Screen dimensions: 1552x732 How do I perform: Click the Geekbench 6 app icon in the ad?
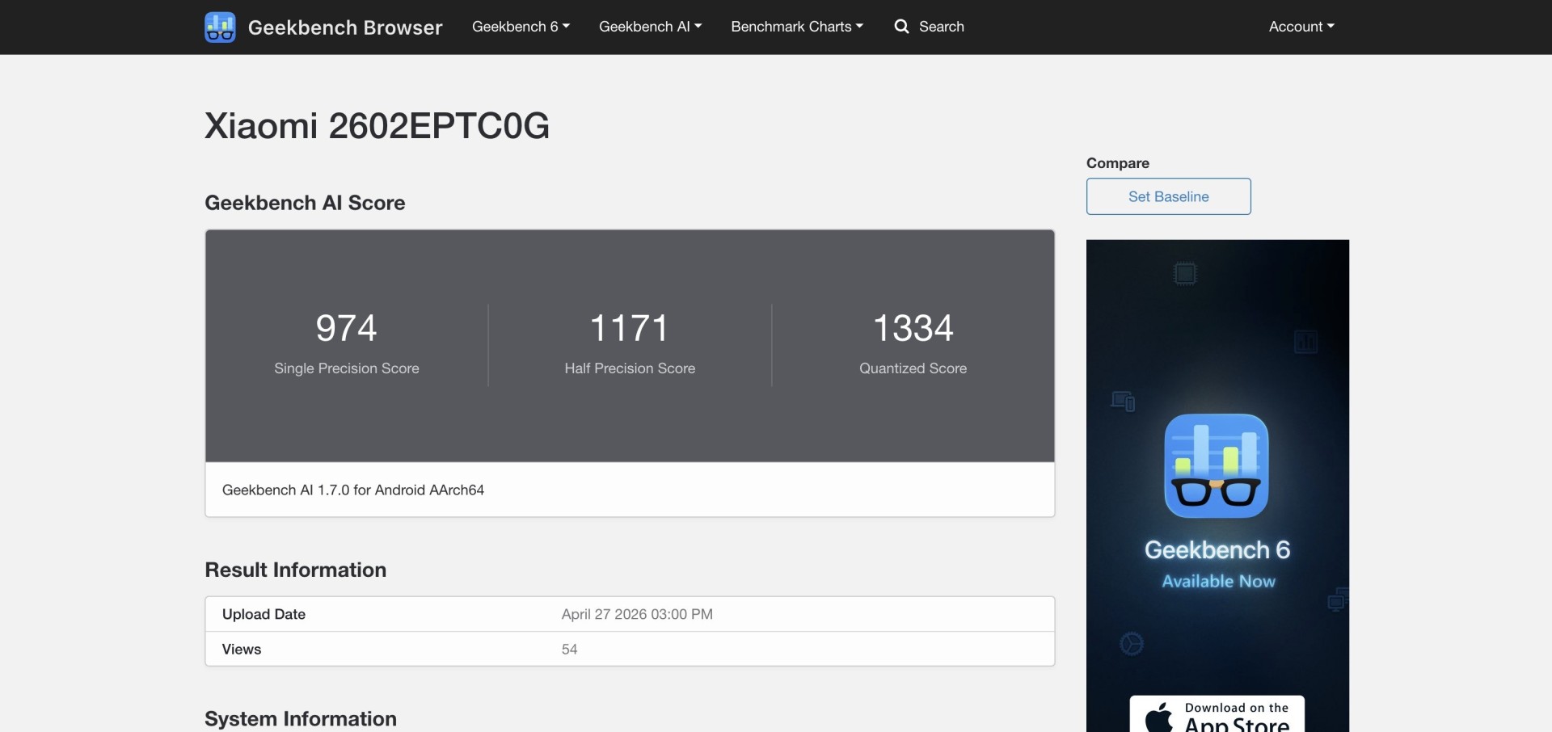point(1216,466)
